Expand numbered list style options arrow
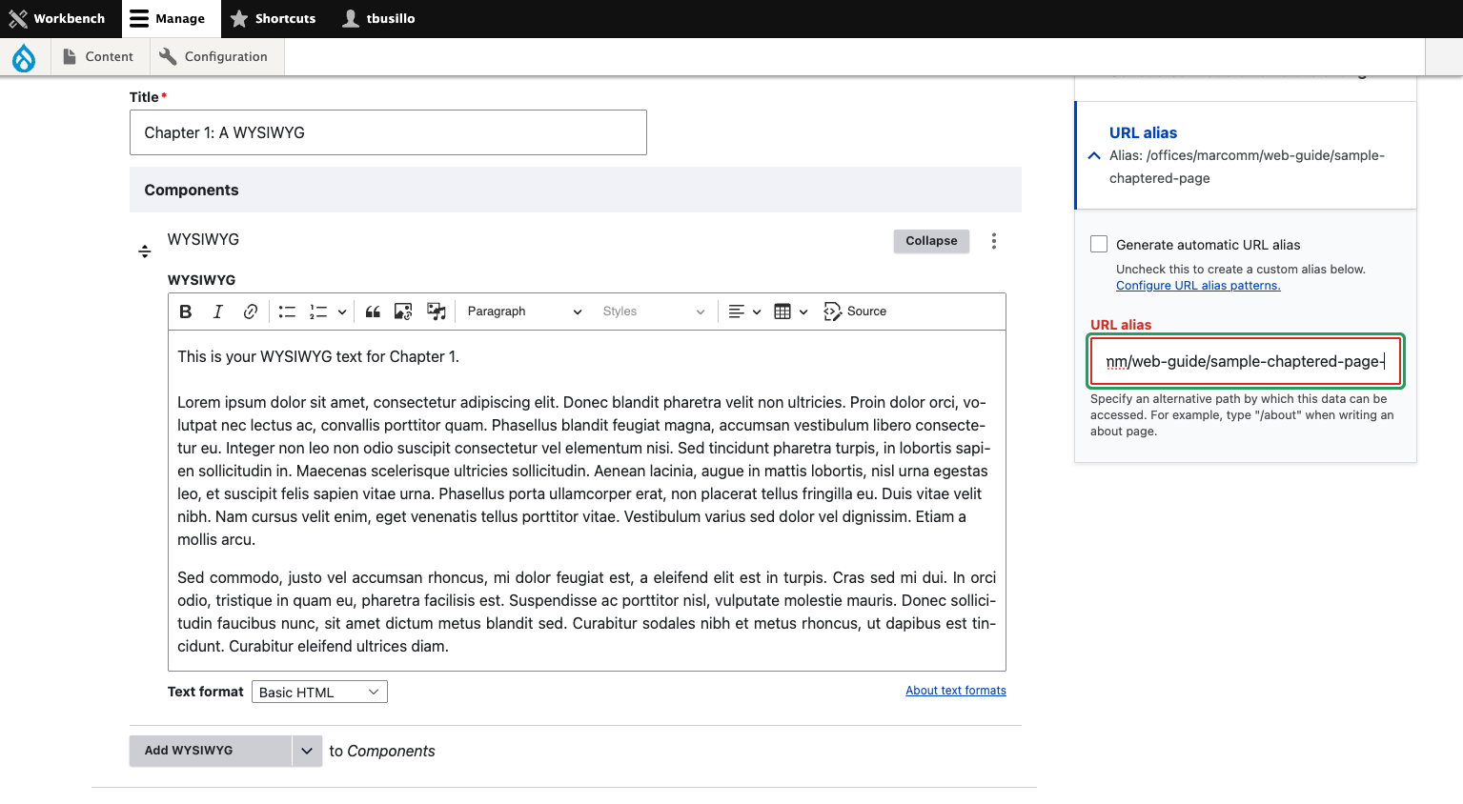1463x804 pixels. (x=342, y=312)
